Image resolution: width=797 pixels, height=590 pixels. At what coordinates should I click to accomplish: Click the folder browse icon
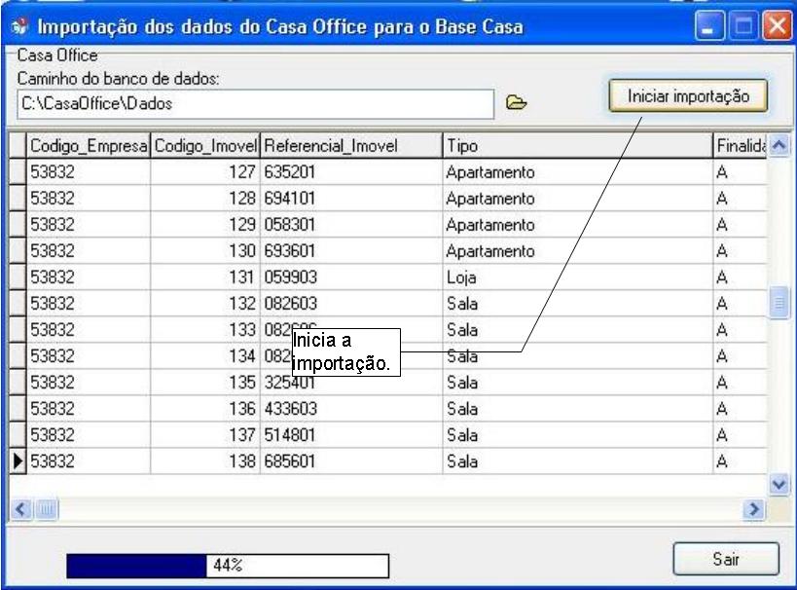(x=517, y=102)
